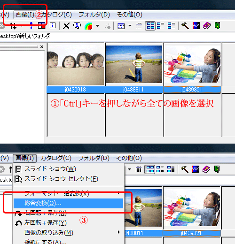Expand the 画像の取り込み(M) submenu
This screenshot has height=244, width=235.
pos(68,233)
